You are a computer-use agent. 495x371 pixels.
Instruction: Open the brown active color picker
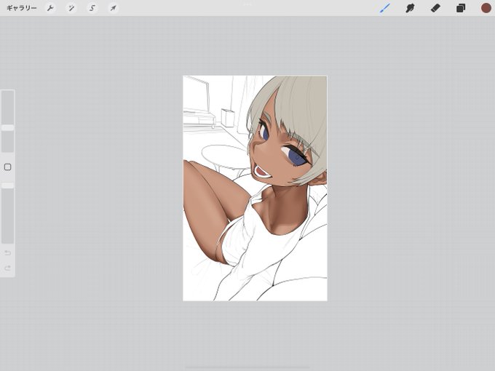click(486, 8)
